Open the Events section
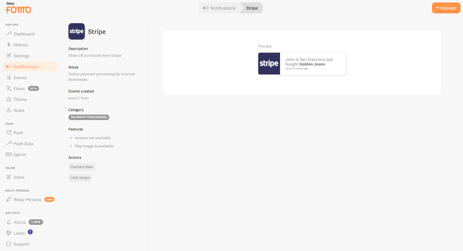 (30, 77)
